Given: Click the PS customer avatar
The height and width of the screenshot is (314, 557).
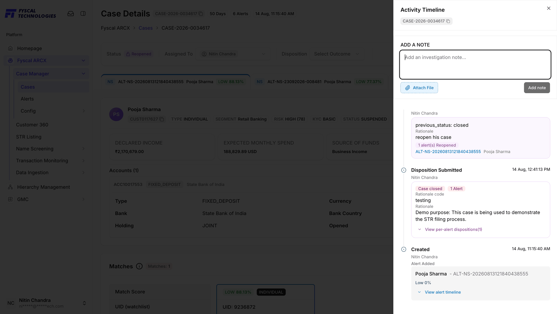Looking at the screenshot, I should point(116,114).
